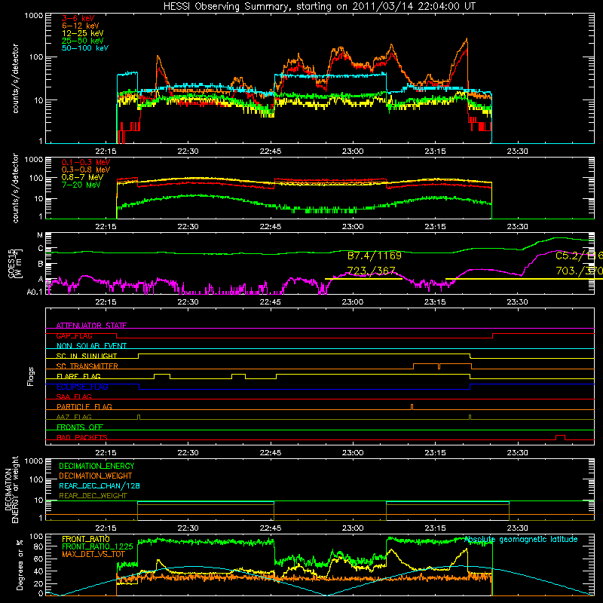603x603 pixels.
Task: Click the first FLARE_FLAG pulse near 22:25
Action: click(162, 376)
